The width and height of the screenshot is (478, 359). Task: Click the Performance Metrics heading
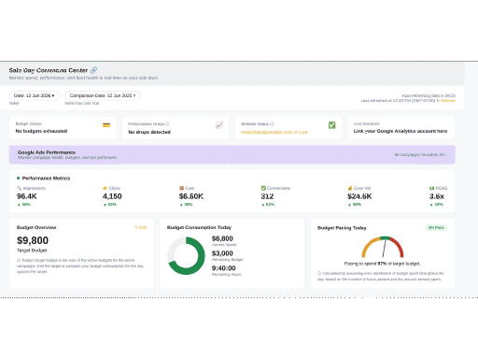coord(46,179)
